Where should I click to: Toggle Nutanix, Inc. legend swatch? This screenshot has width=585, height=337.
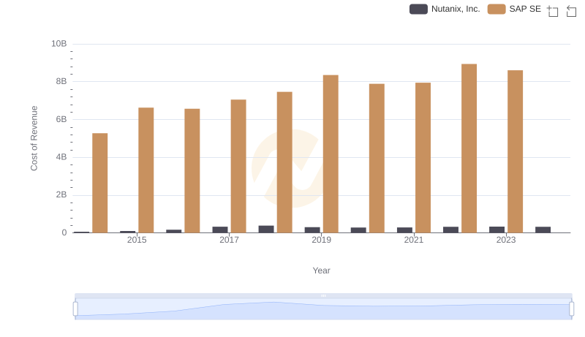[x=418, y=9]
